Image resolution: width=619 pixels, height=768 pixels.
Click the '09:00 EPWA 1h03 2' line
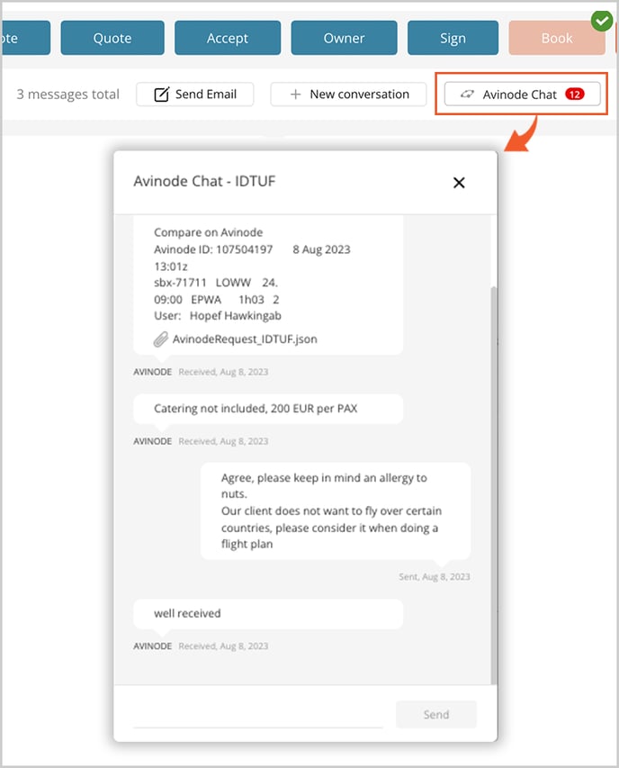[217, 299]
